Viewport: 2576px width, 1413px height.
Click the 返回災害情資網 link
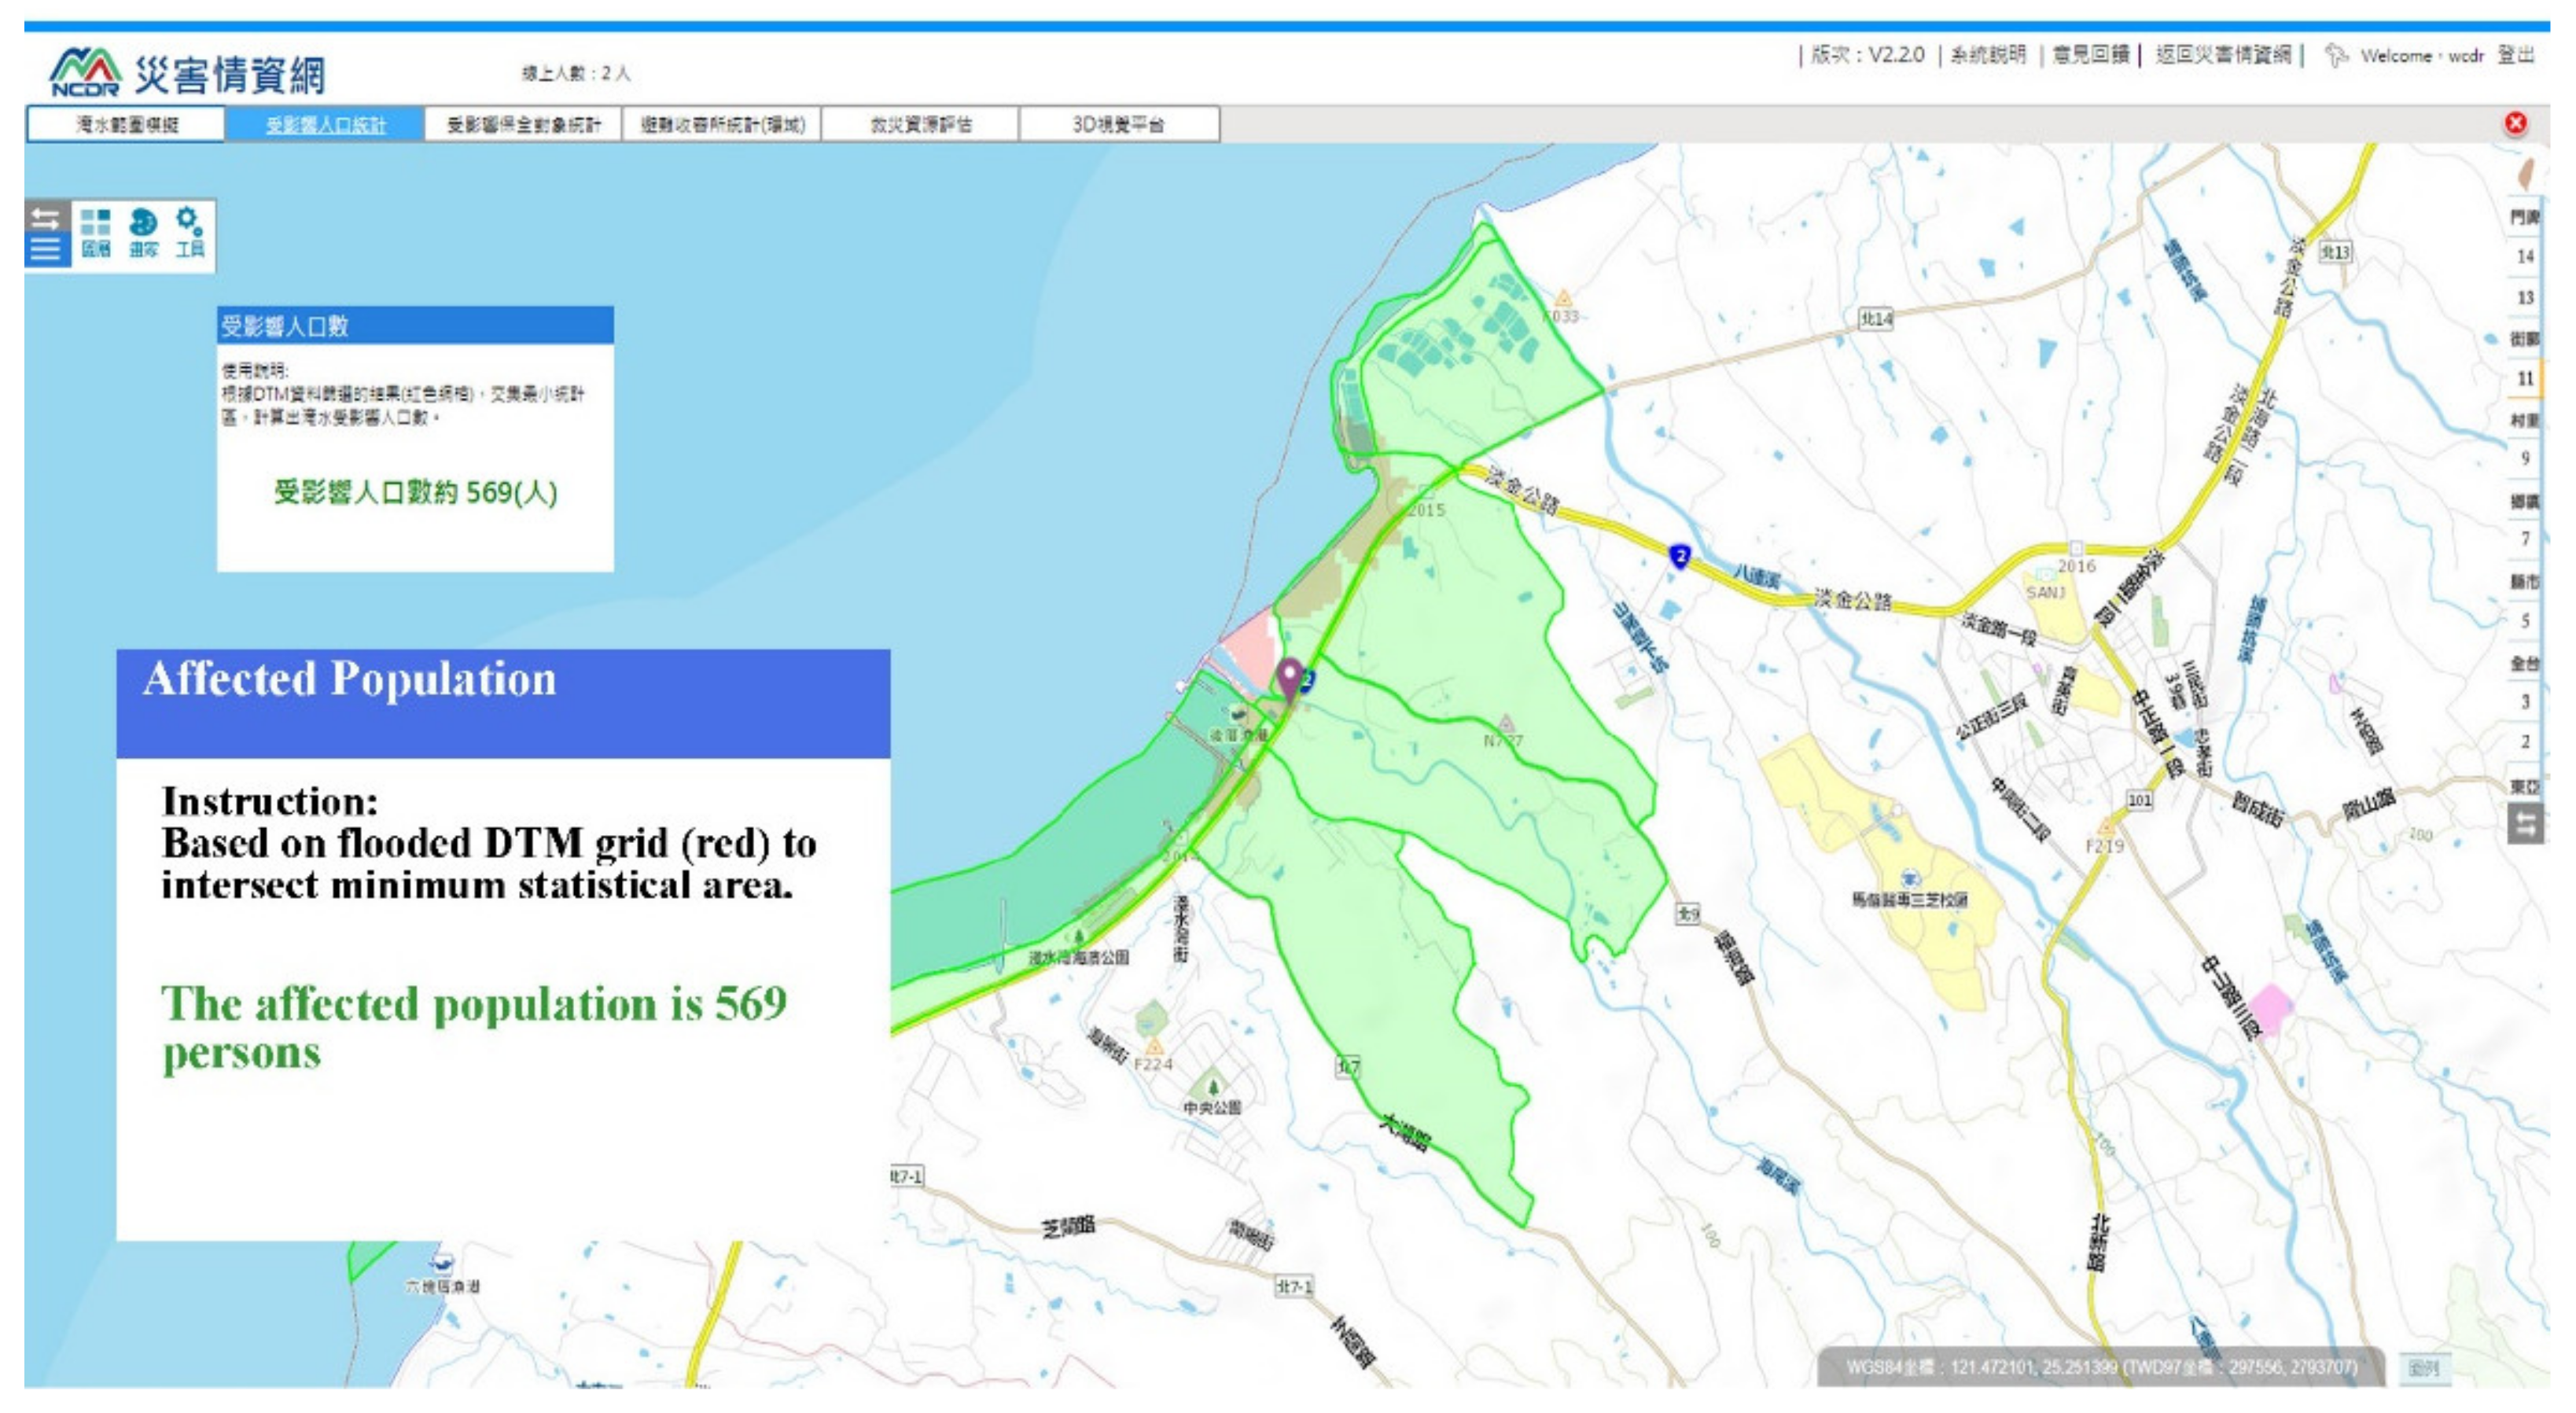click(x=2222, y=55)
